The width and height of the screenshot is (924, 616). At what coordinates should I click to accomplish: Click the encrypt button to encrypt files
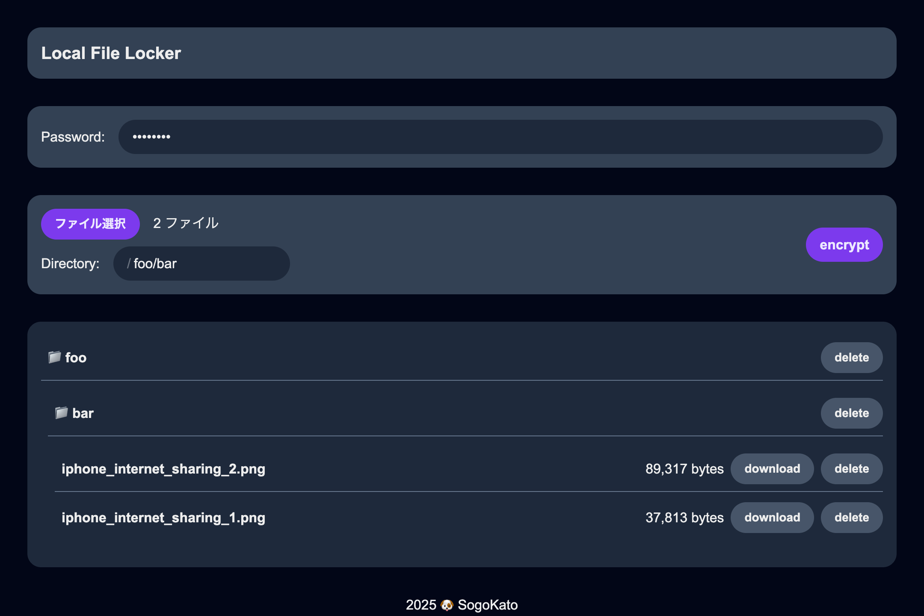(x=845, y=245)
